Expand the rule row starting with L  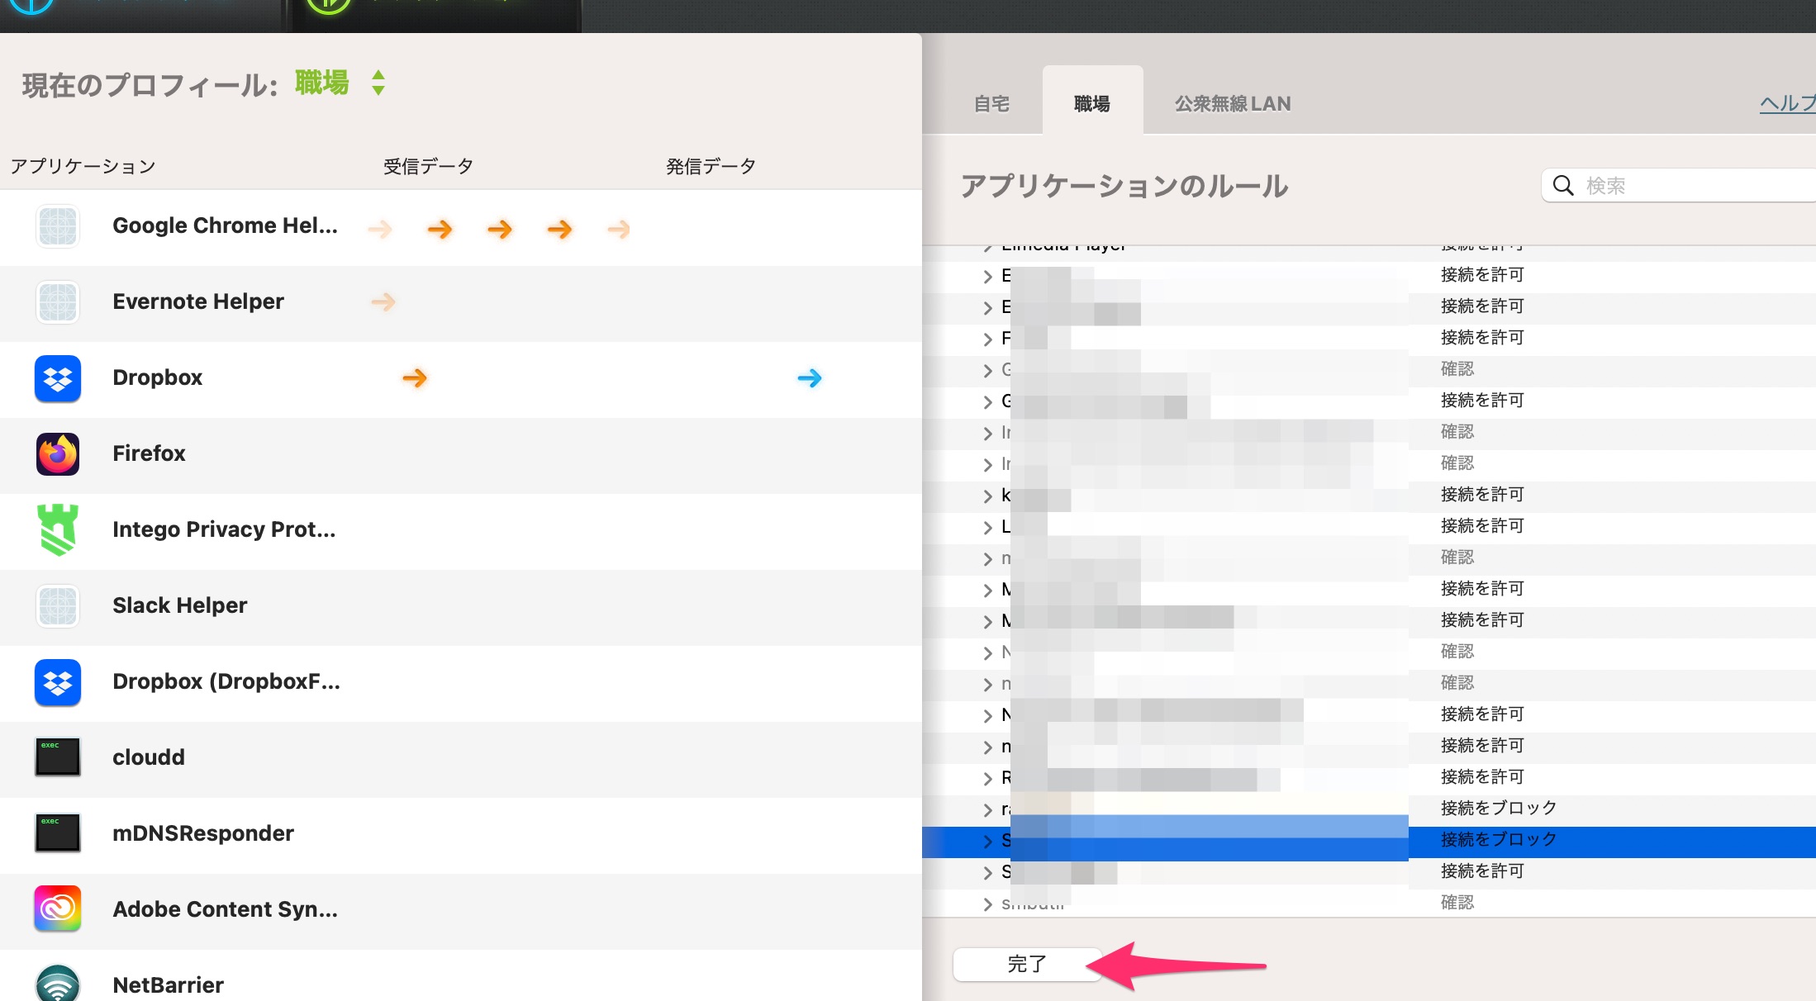987,527
